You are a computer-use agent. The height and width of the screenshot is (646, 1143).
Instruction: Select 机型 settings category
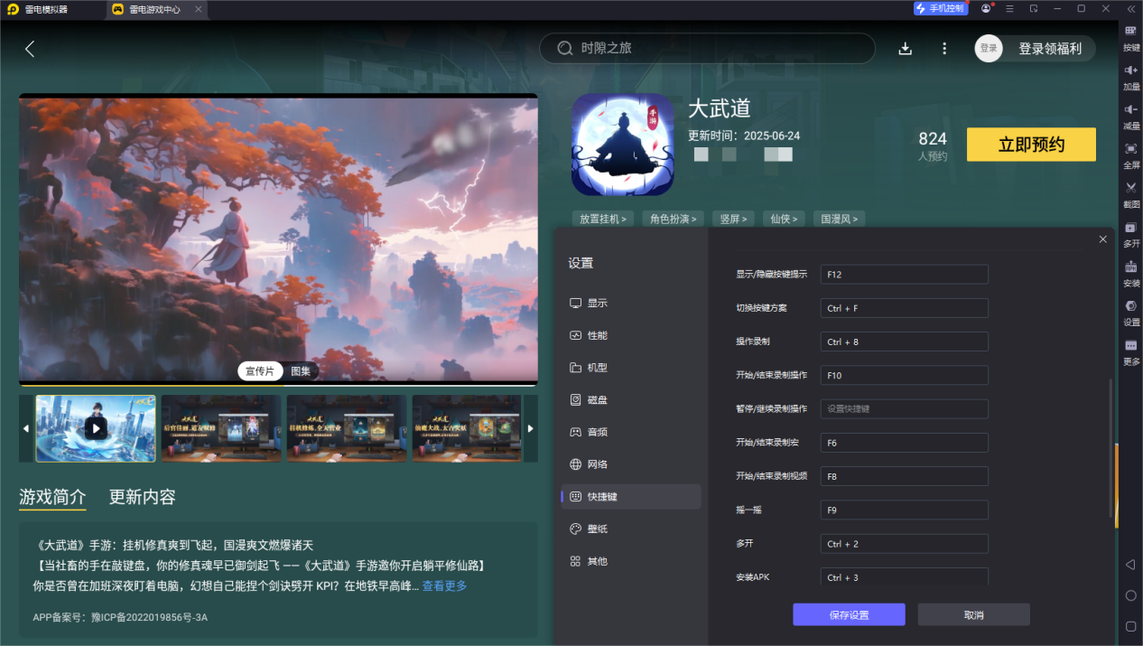pos(631,368)
